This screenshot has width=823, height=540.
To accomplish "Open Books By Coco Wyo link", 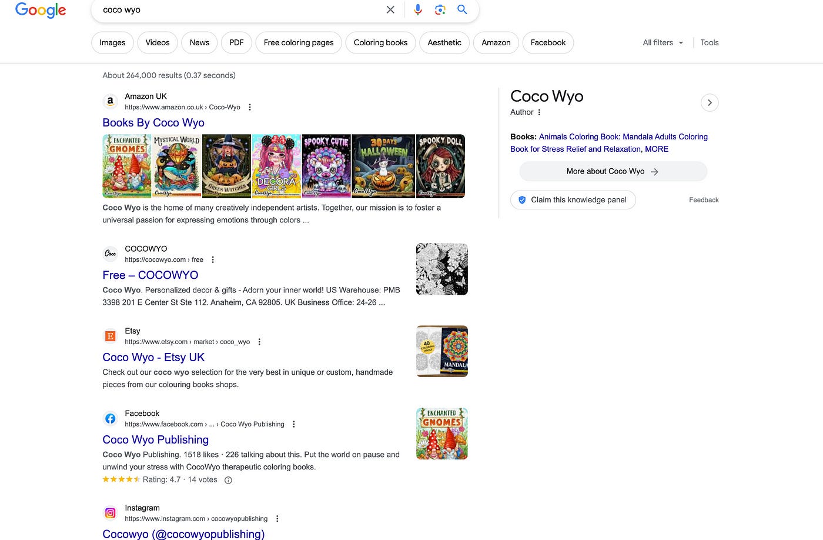I will point(153,122).
